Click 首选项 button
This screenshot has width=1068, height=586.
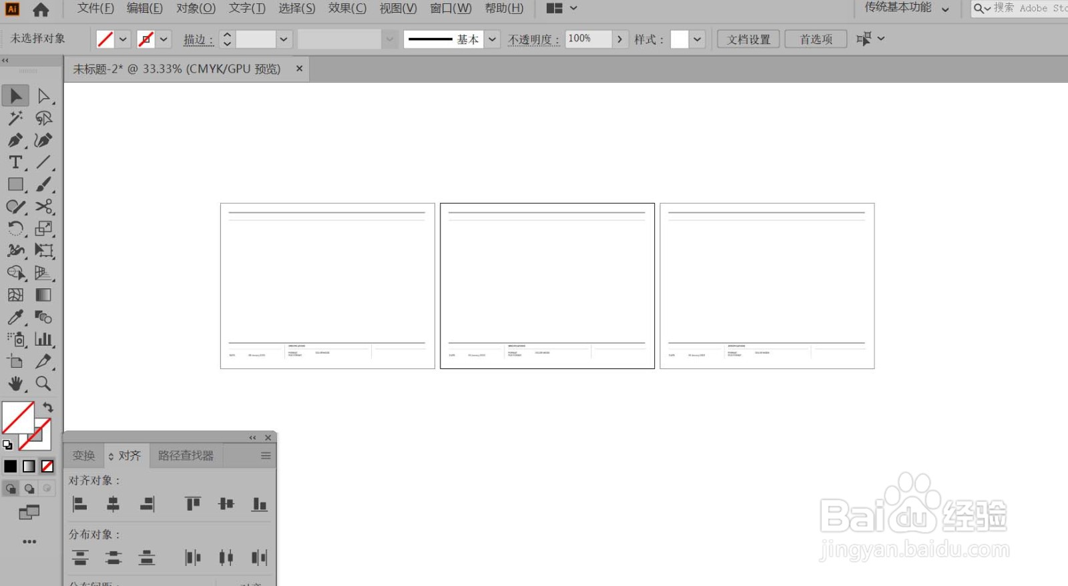[x=816, y=39]
